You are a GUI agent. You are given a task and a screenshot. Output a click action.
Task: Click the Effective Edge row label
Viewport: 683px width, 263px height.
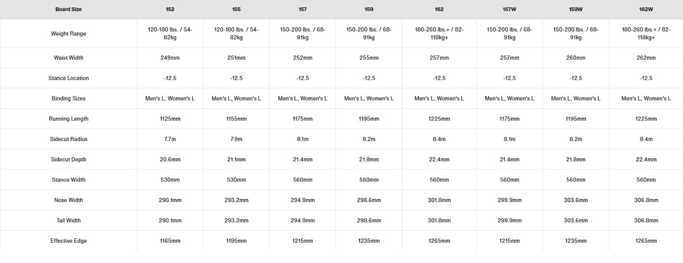tap(68, 240)
